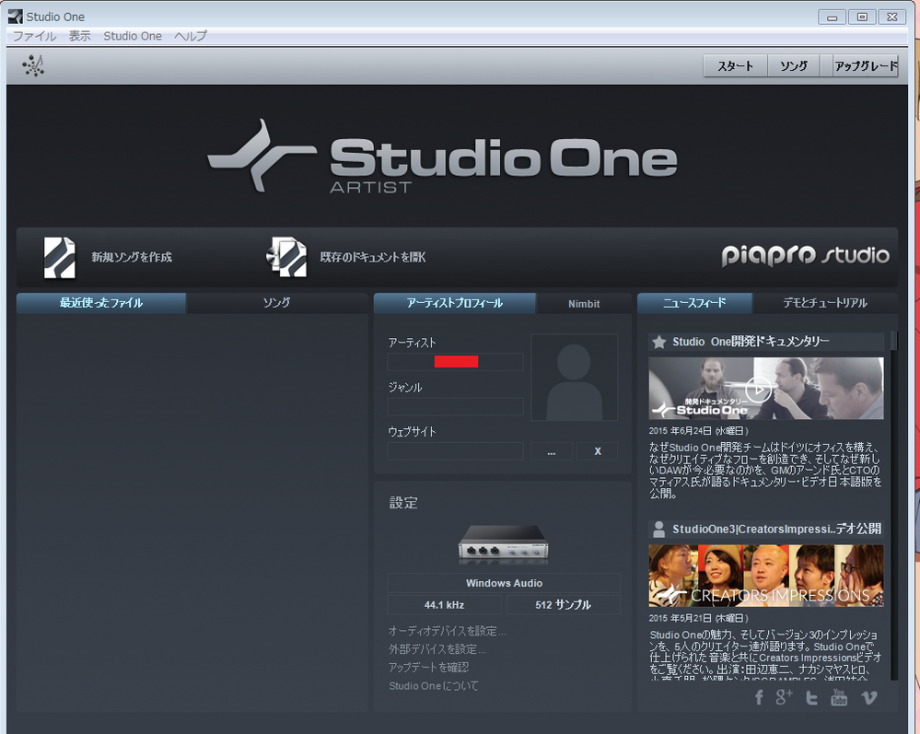This screenshot has width=920, height=734.
Task: Click the アップグレード button
Action: coord(866,65)
